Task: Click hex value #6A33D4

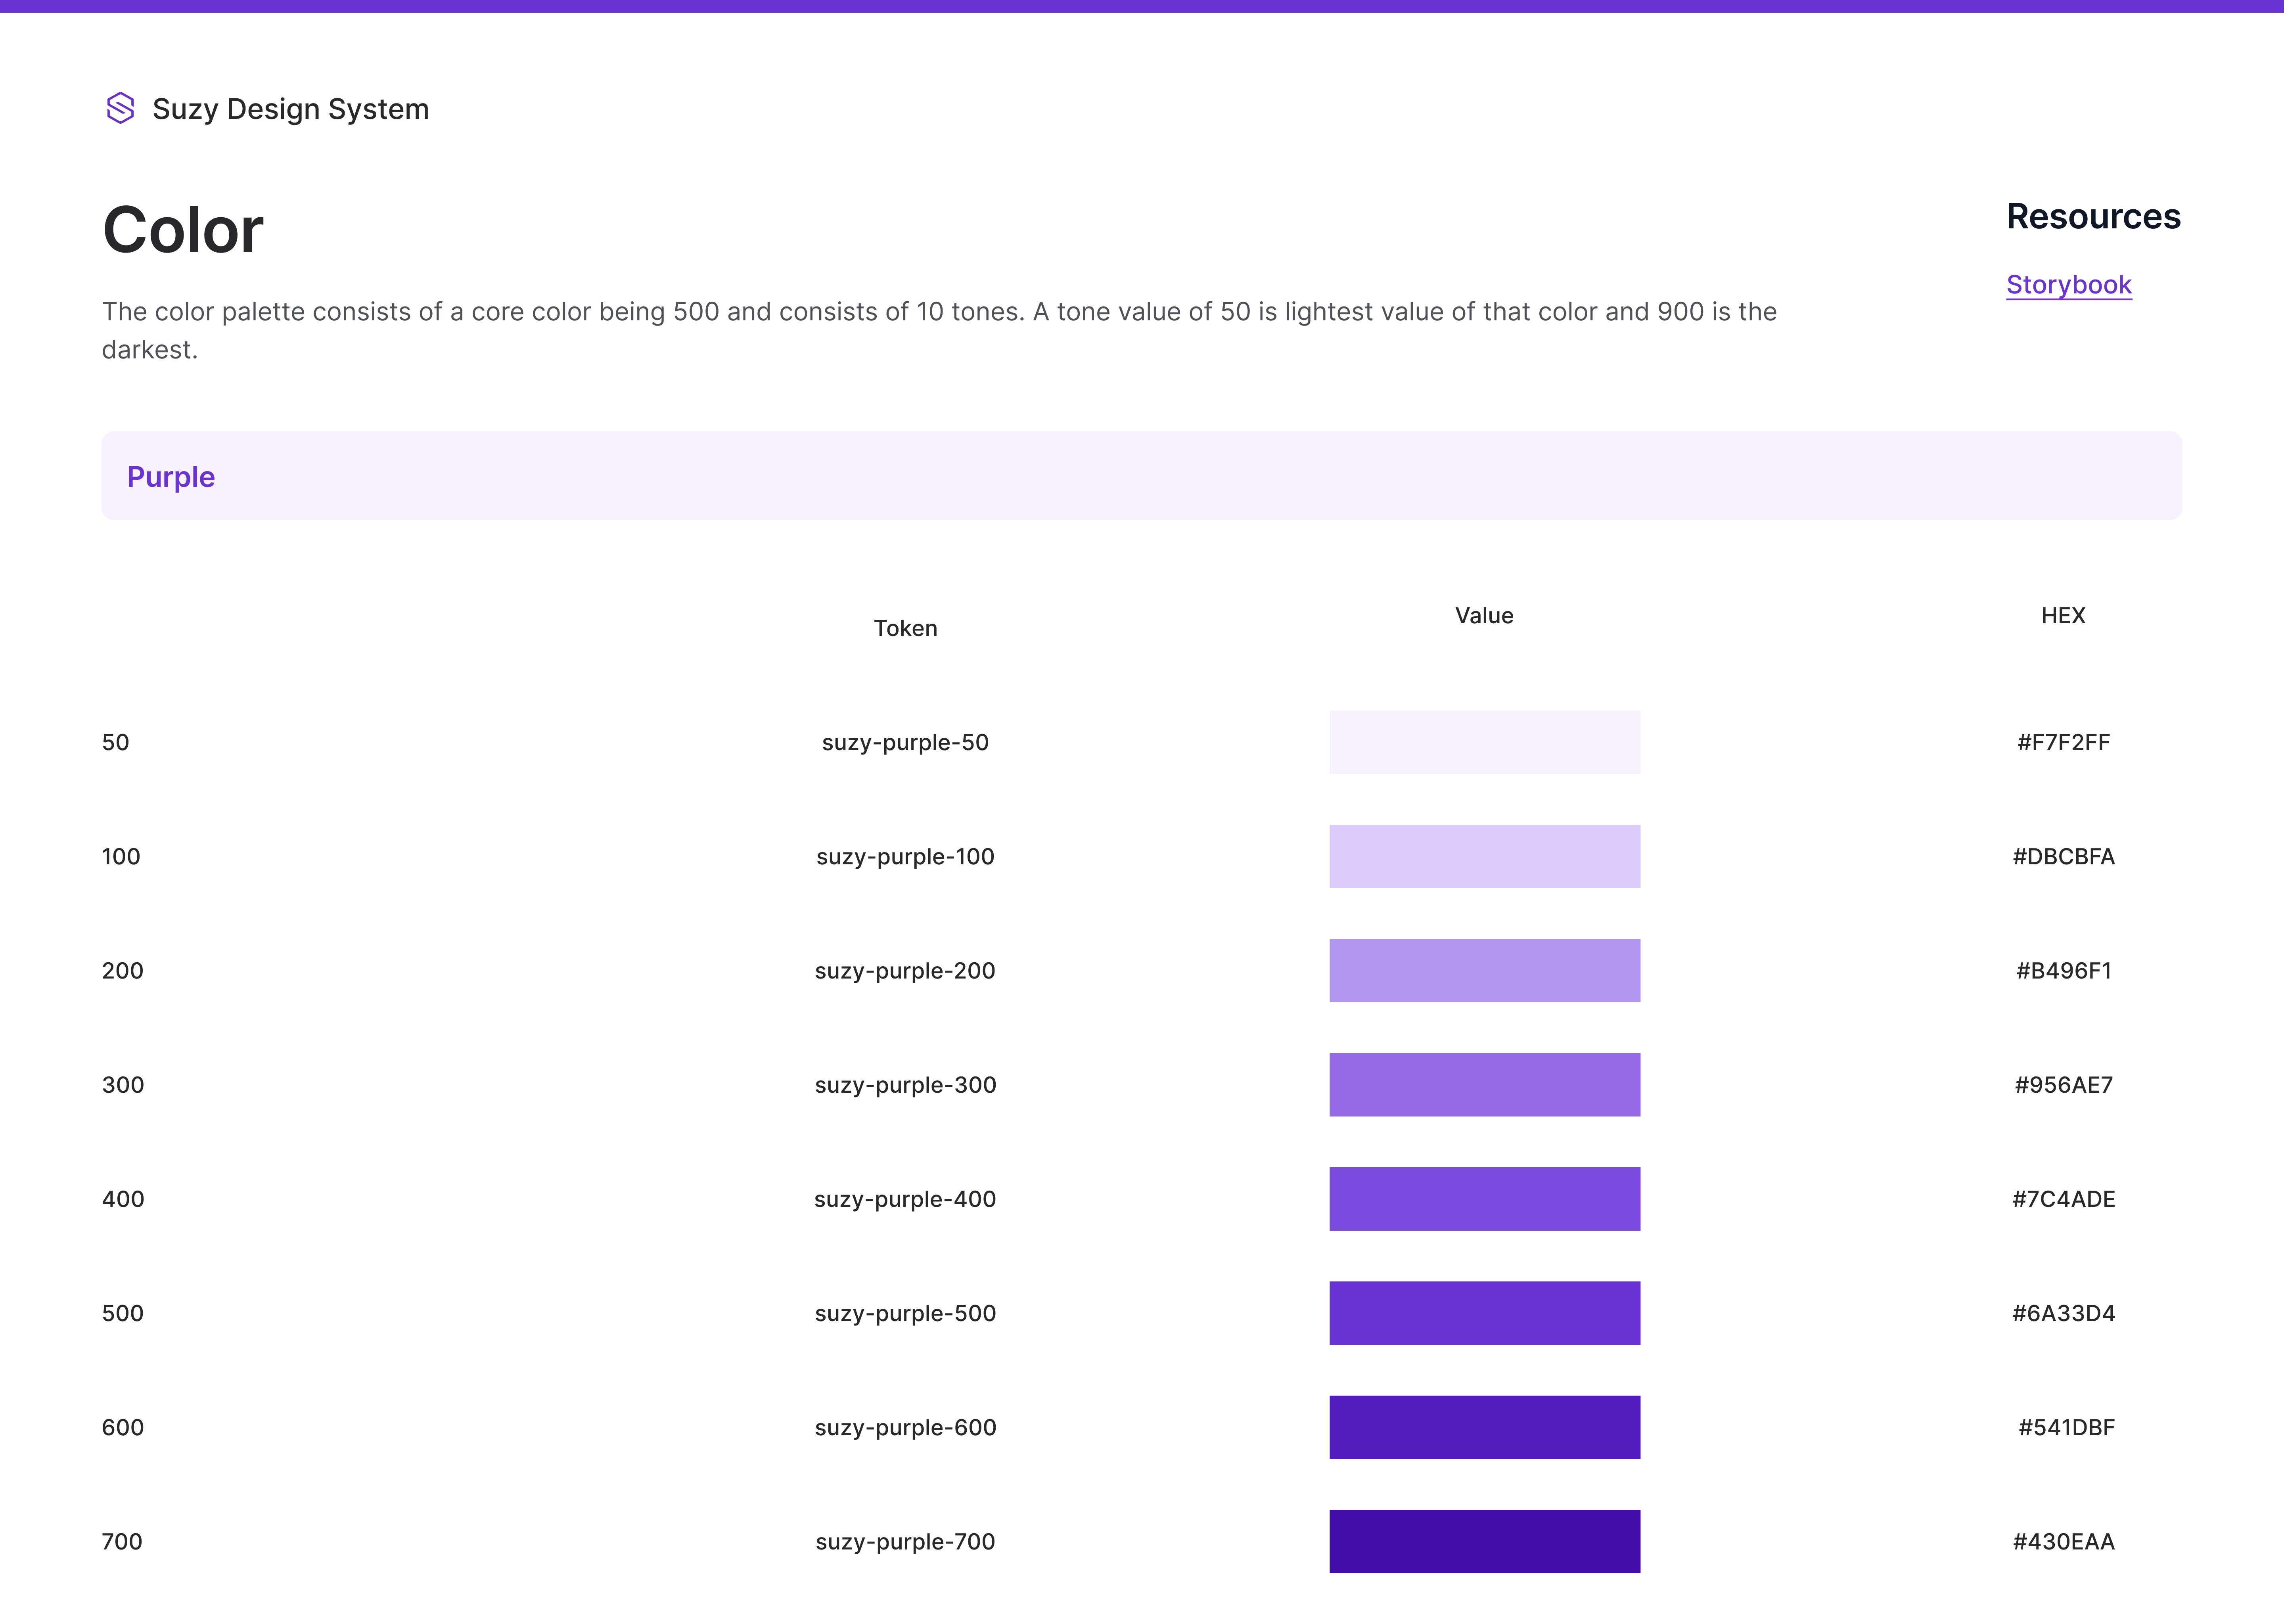Action: tap(2063, 1313)
